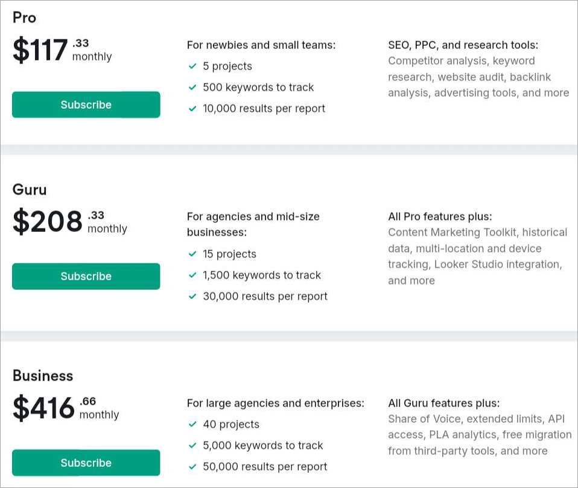Click checkmark beside 50,000 results per report

coord(192,466)
